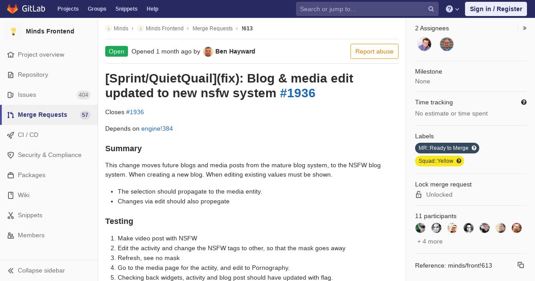The image size is (535, 281).
Task: Open the Minds Frontend breadcrumb link
Action: click(165, 29)
